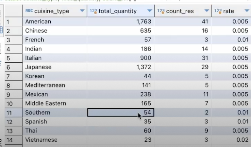Click the Middle Eastern cuisine cell
Image resolution: width=251 pixels, height=147 pixels.
click(55, 103)
